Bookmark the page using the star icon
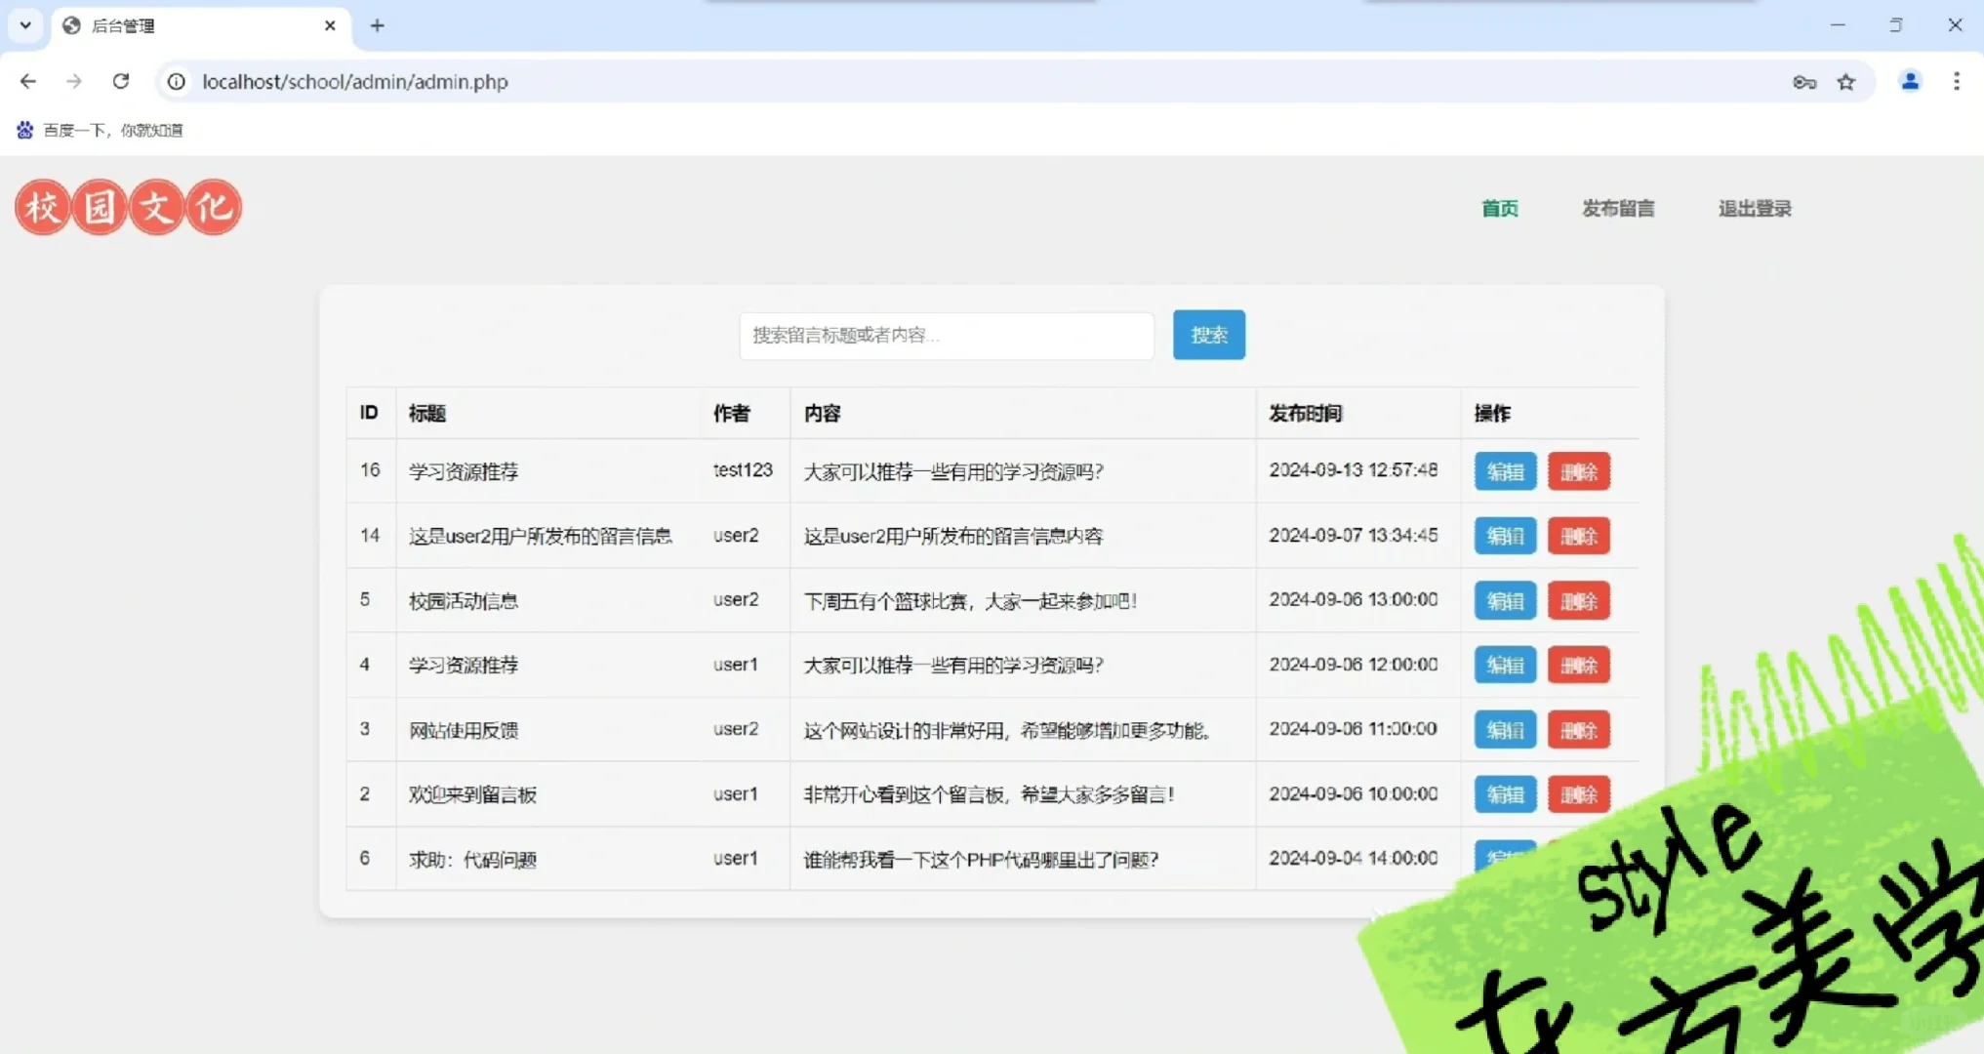1984x1054 pixels. [1846, 82]
